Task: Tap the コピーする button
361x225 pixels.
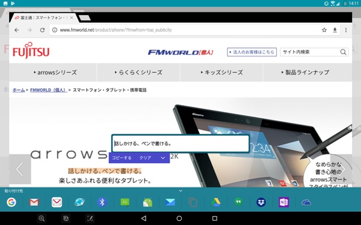Action: pos(122,158)
